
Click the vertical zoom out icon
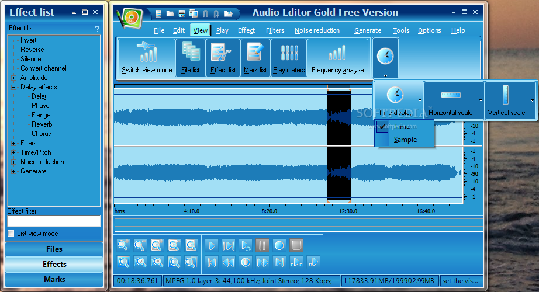(x=157, y=262)
